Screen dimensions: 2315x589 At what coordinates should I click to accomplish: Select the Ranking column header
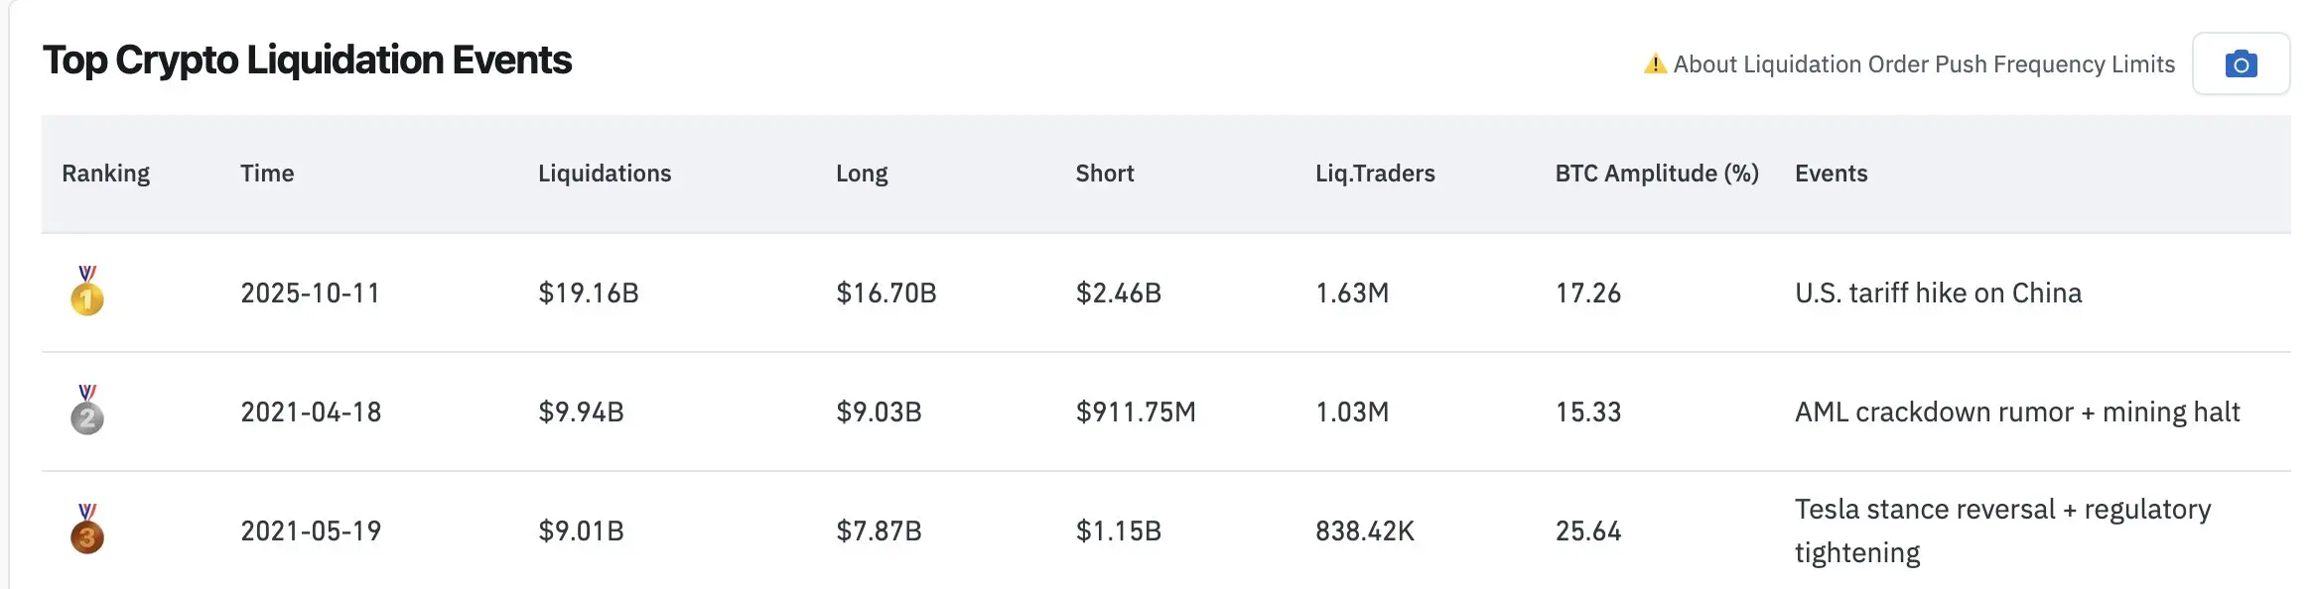(x=106, y=174)
